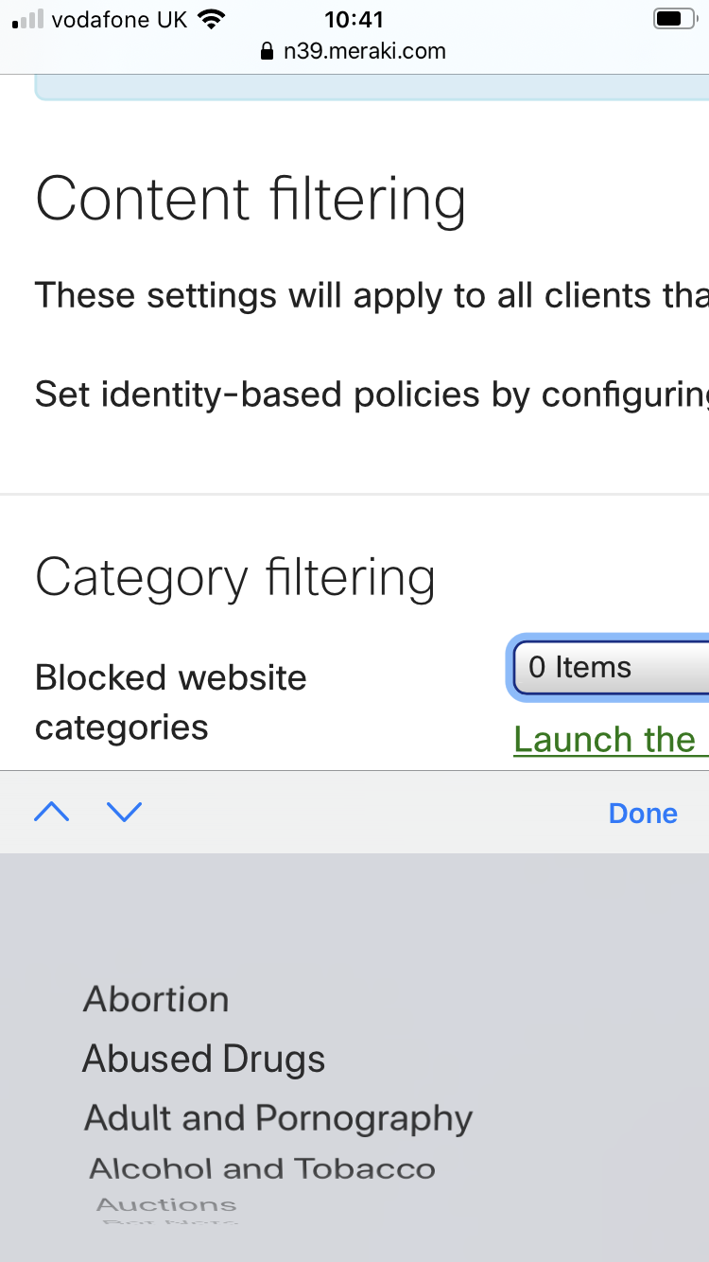The width and height of the screenshot is (709, 1262).
Task: Tap Done to dismiss the category picker
Action: click(x=643, y=813)
